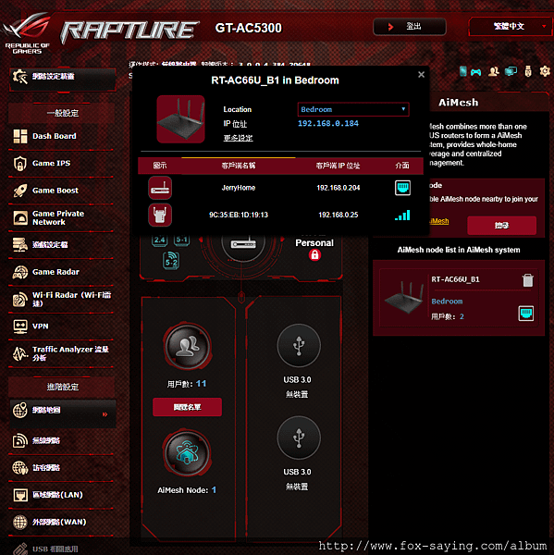Click the router image in AiMesh node list
The image size is (554, 555).
tap(404, 297)
